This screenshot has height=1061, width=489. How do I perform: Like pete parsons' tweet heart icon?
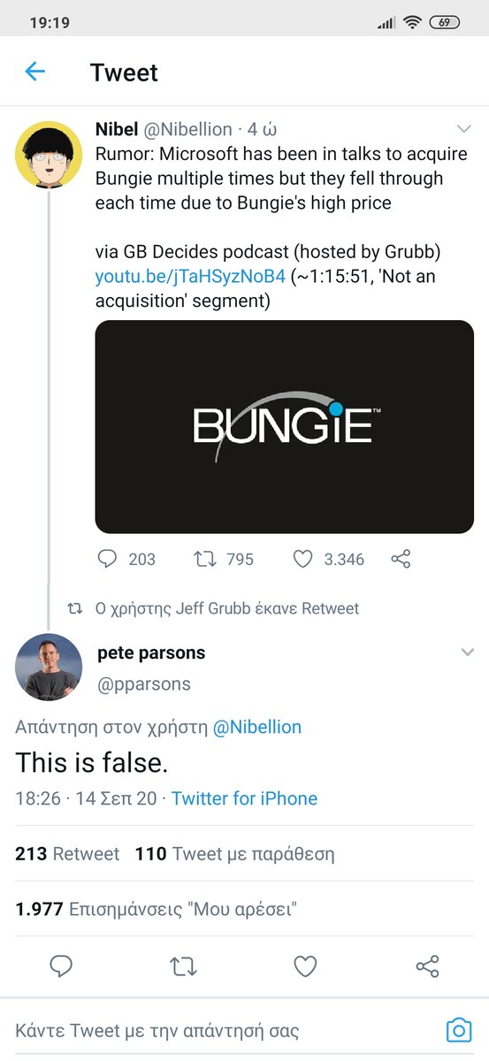305,966
